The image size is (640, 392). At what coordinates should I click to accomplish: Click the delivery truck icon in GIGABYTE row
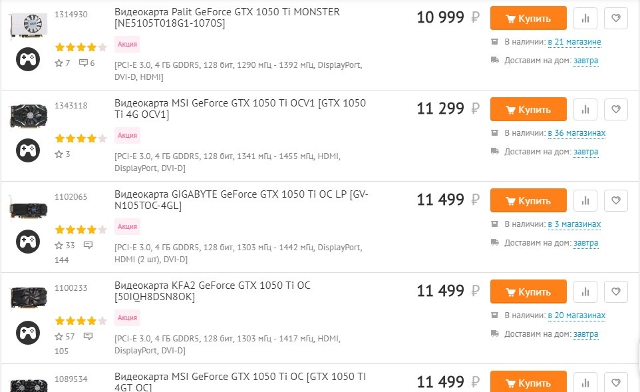pos(494,242)
